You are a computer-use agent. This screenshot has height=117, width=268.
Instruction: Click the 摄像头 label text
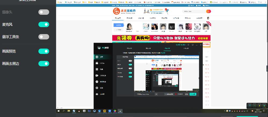[7, 12]
